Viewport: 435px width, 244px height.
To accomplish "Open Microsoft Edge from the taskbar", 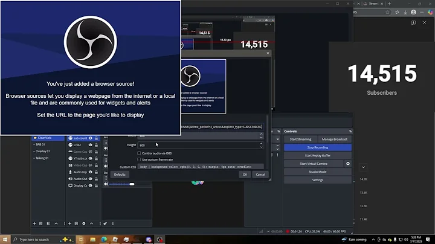I will tap(104, 239).
